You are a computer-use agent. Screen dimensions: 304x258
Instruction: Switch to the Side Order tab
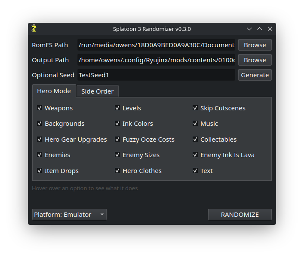(x=98, y=91)
